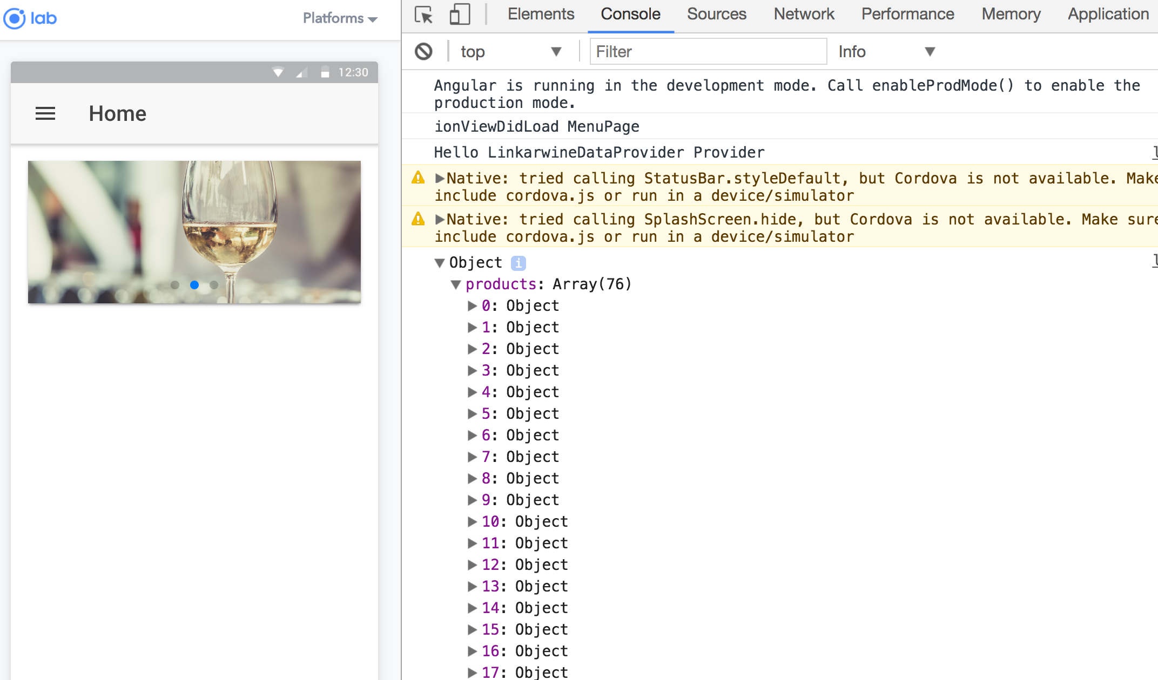The image size is (1158, 680).
Task: Switch to the Network tab
Action: point(804,14)
